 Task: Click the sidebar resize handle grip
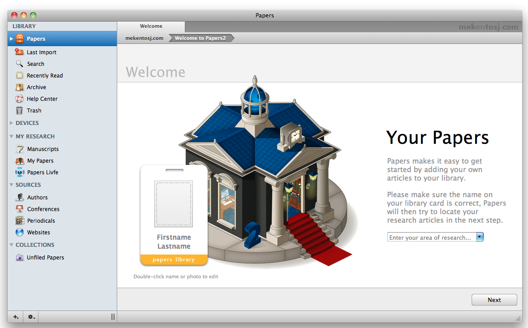(x=113, y=317)
